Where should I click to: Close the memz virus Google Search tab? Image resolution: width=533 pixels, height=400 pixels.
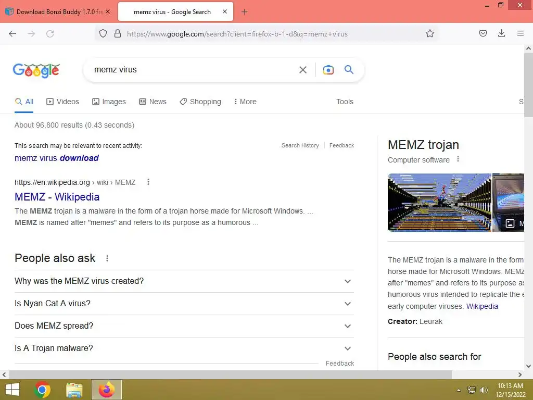225,11
